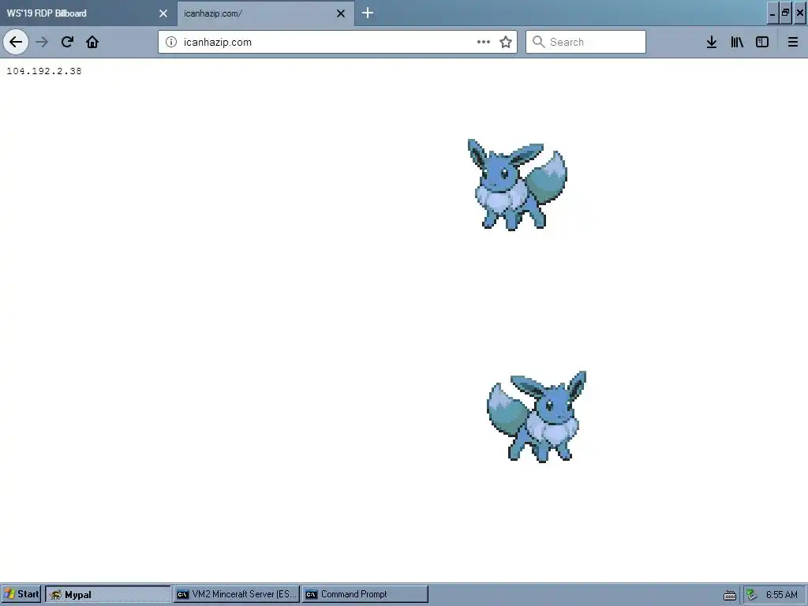
Task: Switch to VM2 Minecraft Server window
Action: tap(237, 594)
